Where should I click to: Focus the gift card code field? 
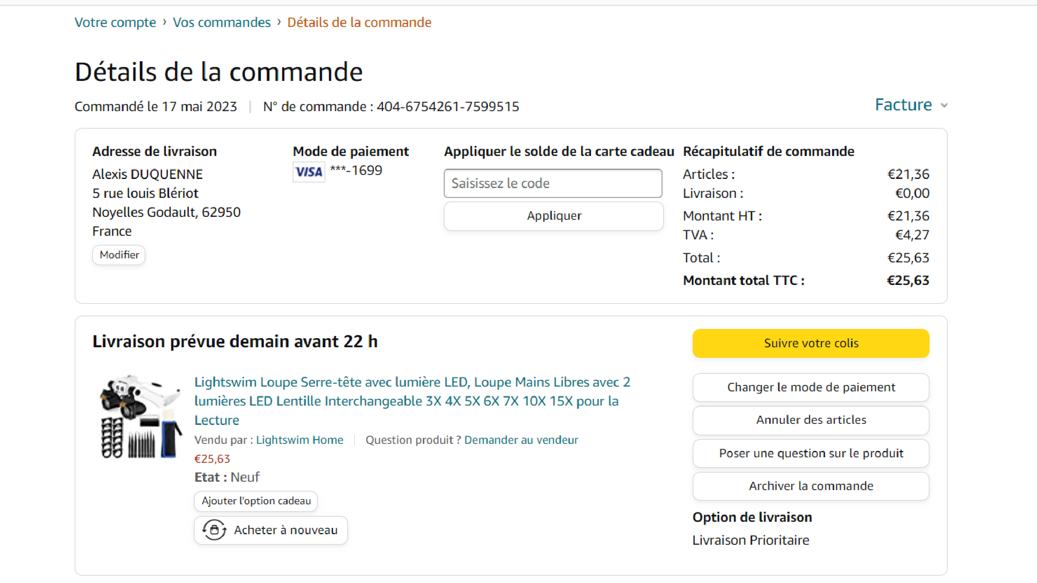[552, 183]
